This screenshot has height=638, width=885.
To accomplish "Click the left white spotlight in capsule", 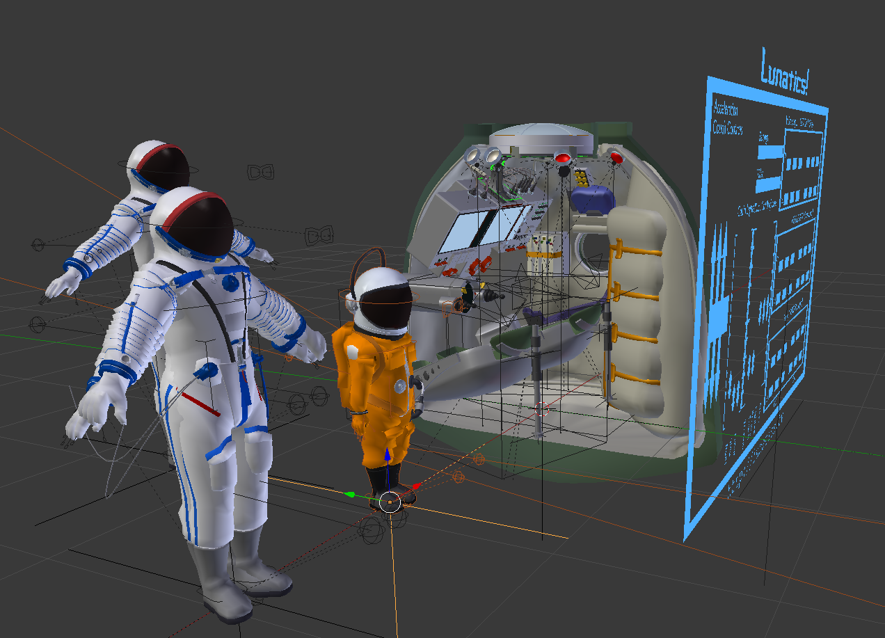I will [474, 157].
